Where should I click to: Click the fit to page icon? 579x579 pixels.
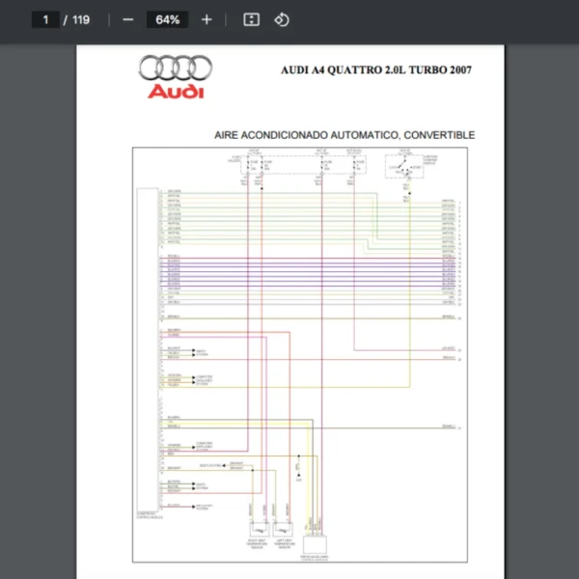[x=251, y=19]
